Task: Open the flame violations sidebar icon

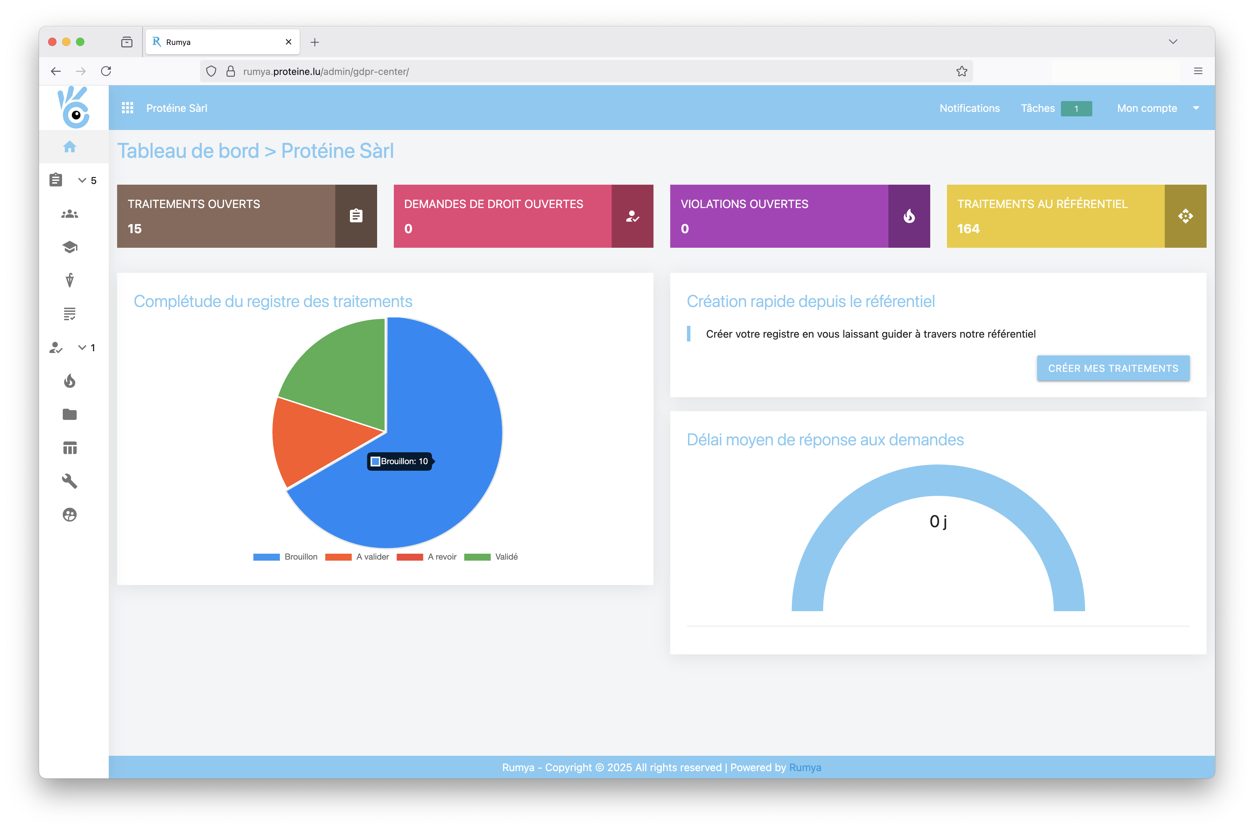Action: pyautogui.click(x=69, y=381)
